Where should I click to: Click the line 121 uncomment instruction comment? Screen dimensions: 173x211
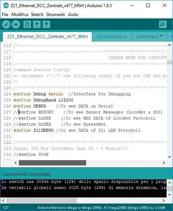(x=90, y=76)
